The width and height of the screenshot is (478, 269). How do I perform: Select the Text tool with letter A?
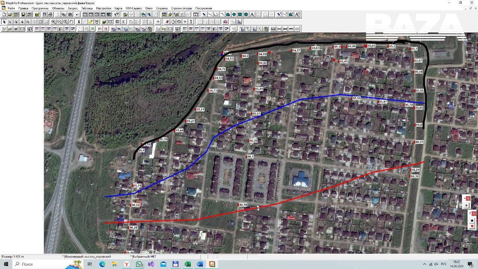pyautogui.click(x=252, y=15)
